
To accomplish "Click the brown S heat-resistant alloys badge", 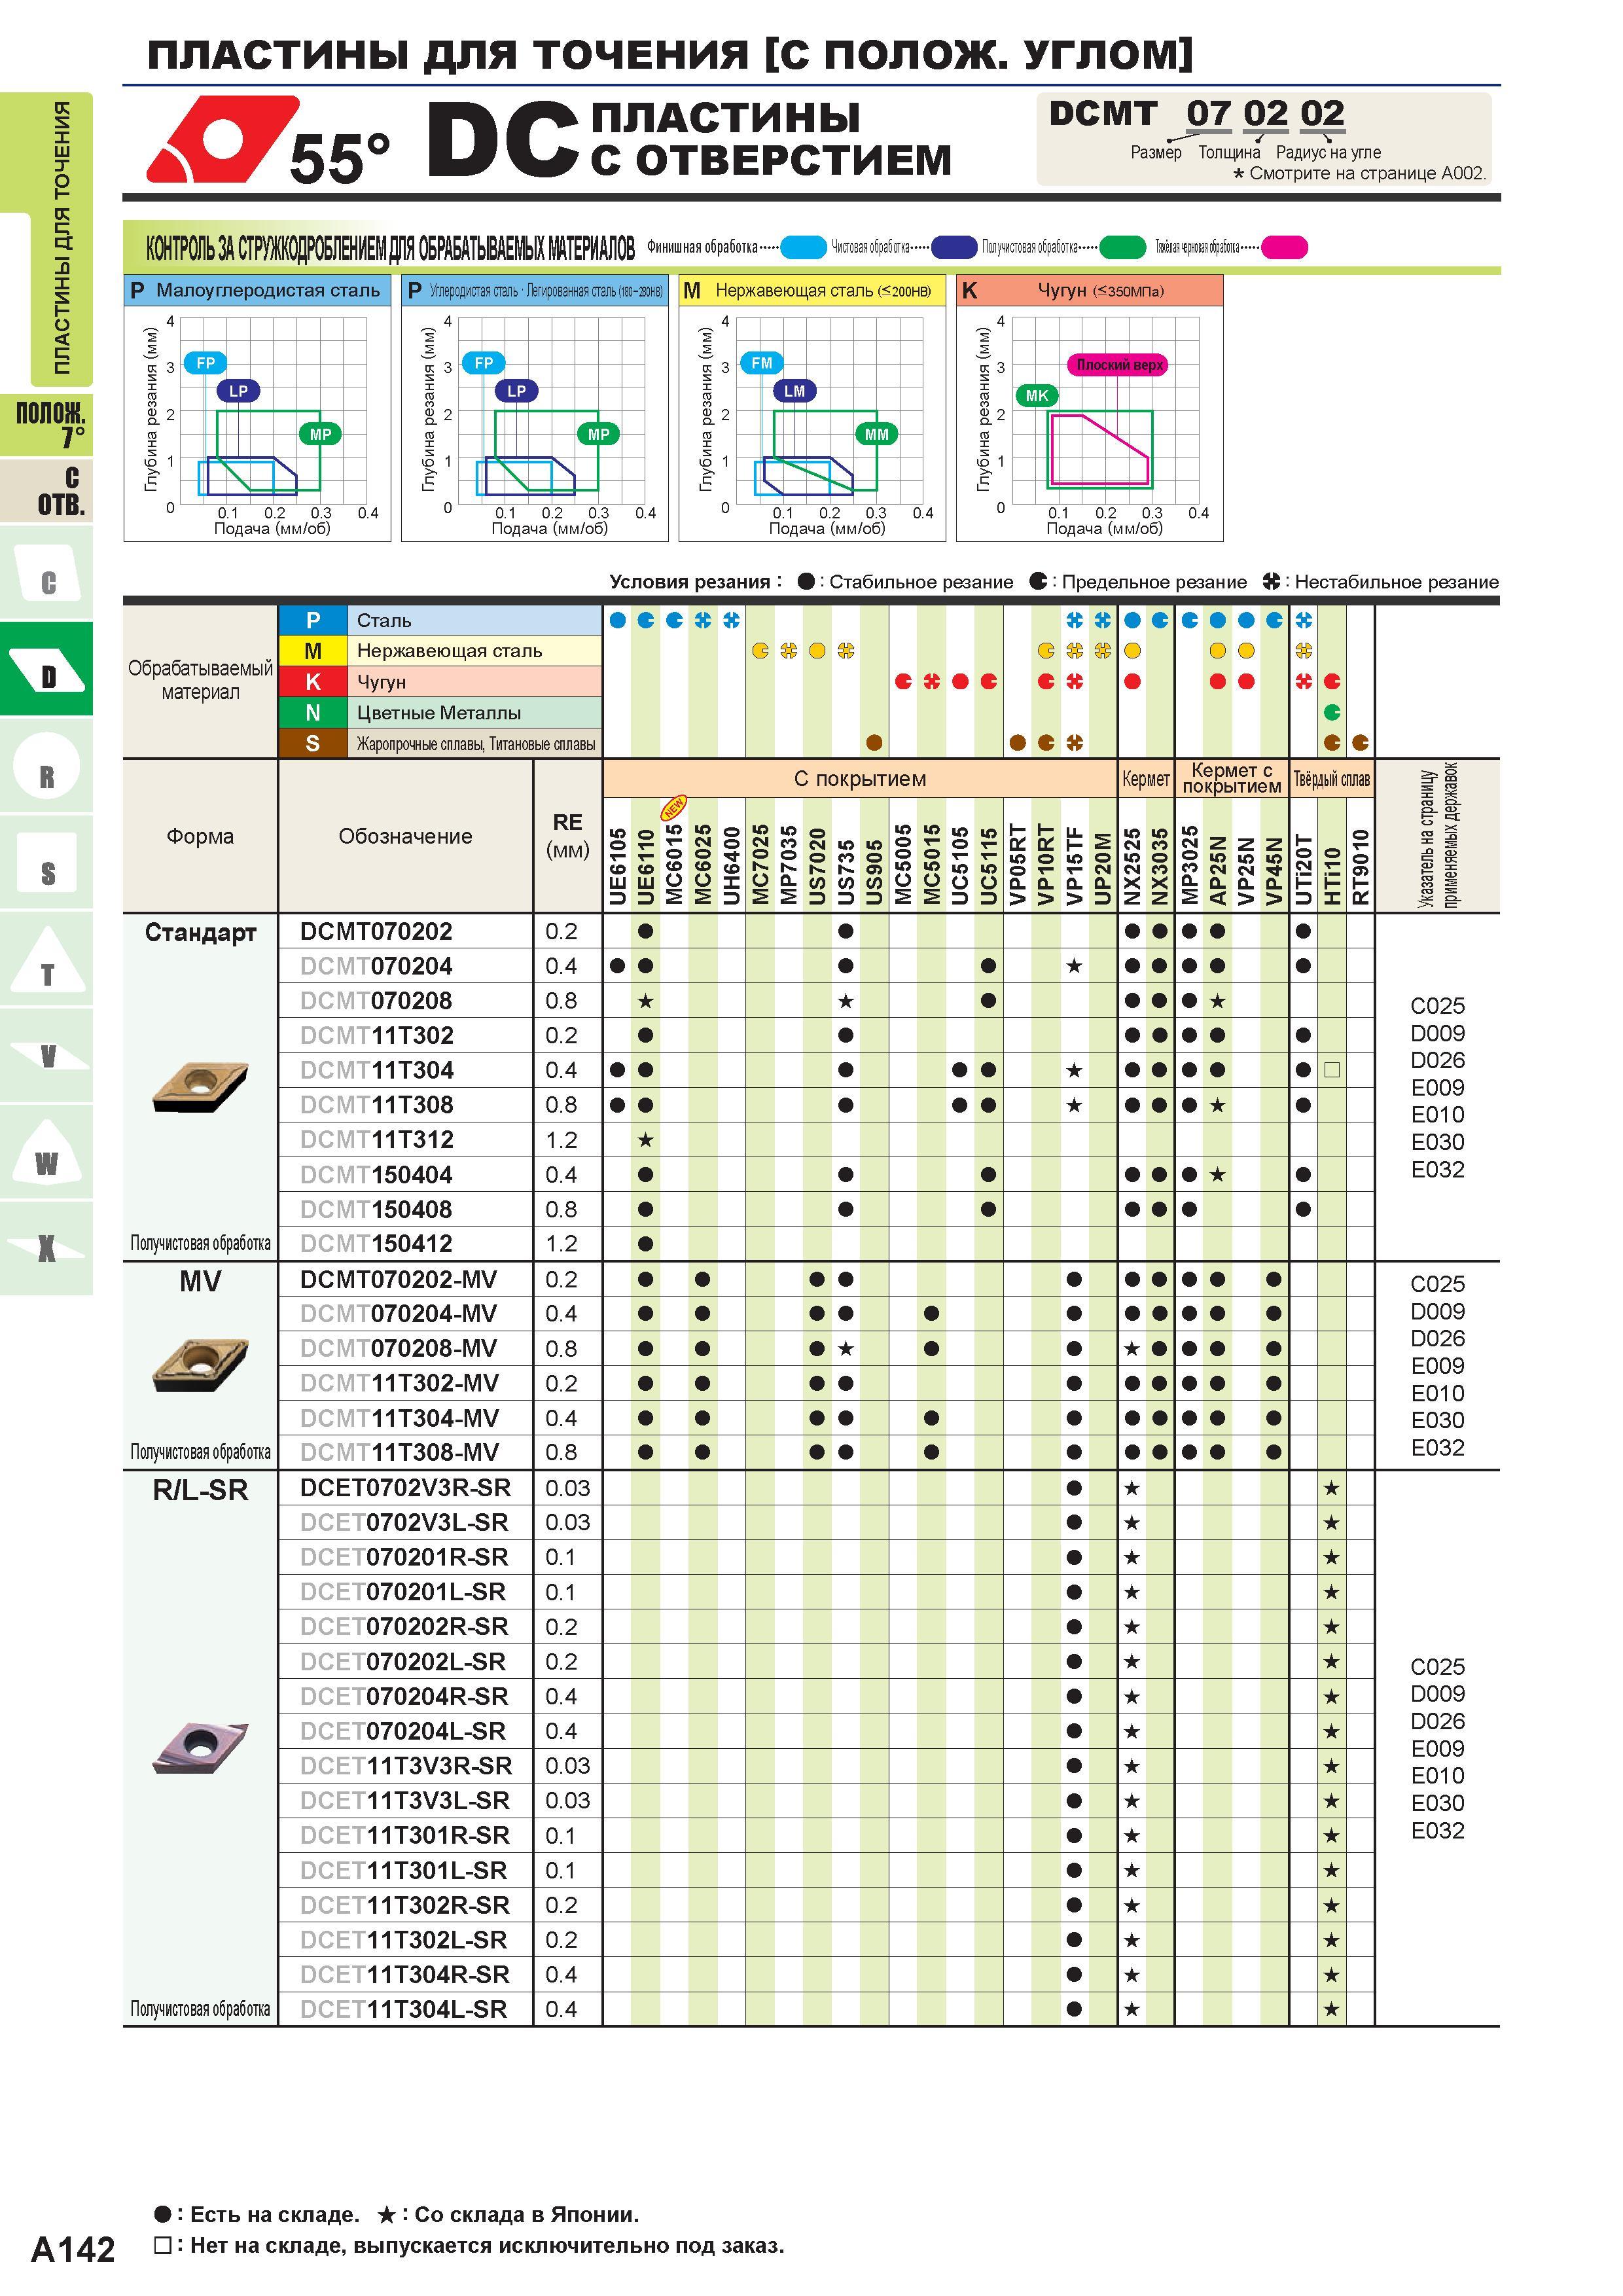I will [313, 743].
